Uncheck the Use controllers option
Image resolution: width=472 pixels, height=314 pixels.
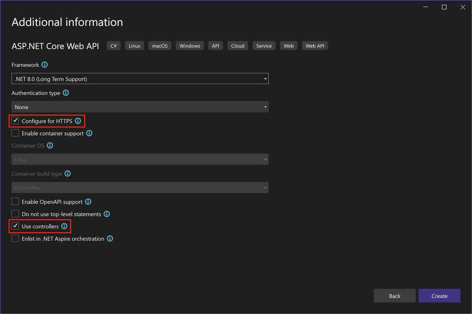pyautogui.click(x=15, y=226)
